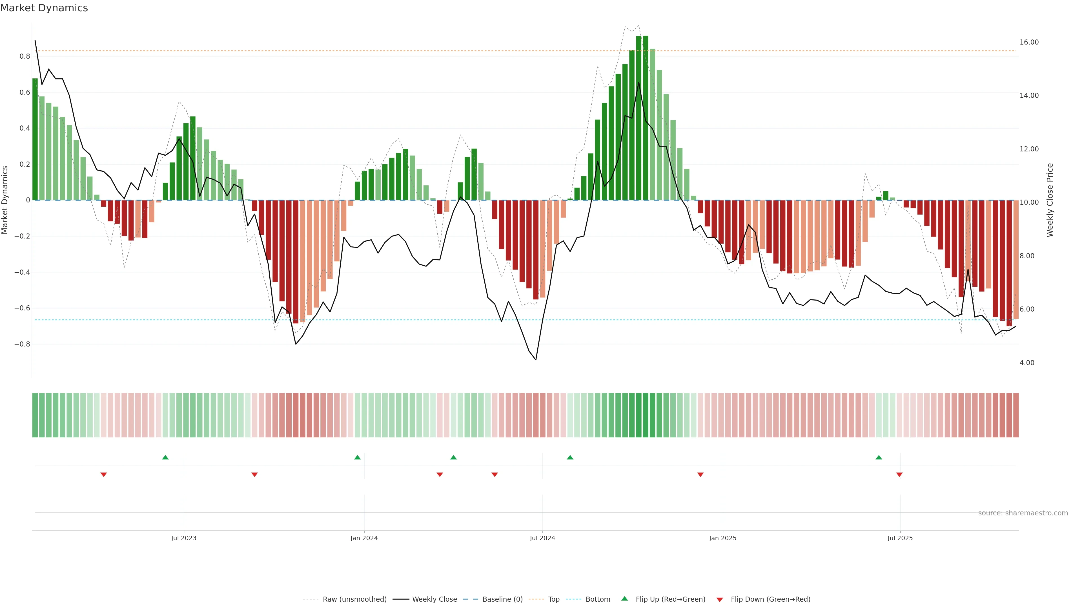Click the Weekly Close Price axis title
Image resolution: width=1082 pixels, height=609 pixels.
click(1050, 200)
